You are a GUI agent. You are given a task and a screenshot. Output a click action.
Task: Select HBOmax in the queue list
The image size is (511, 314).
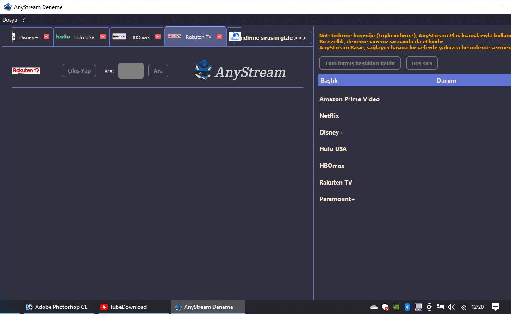click(332, 166)
